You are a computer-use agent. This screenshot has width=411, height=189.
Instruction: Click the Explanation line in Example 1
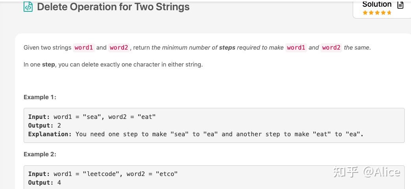(x=196, y=134)
